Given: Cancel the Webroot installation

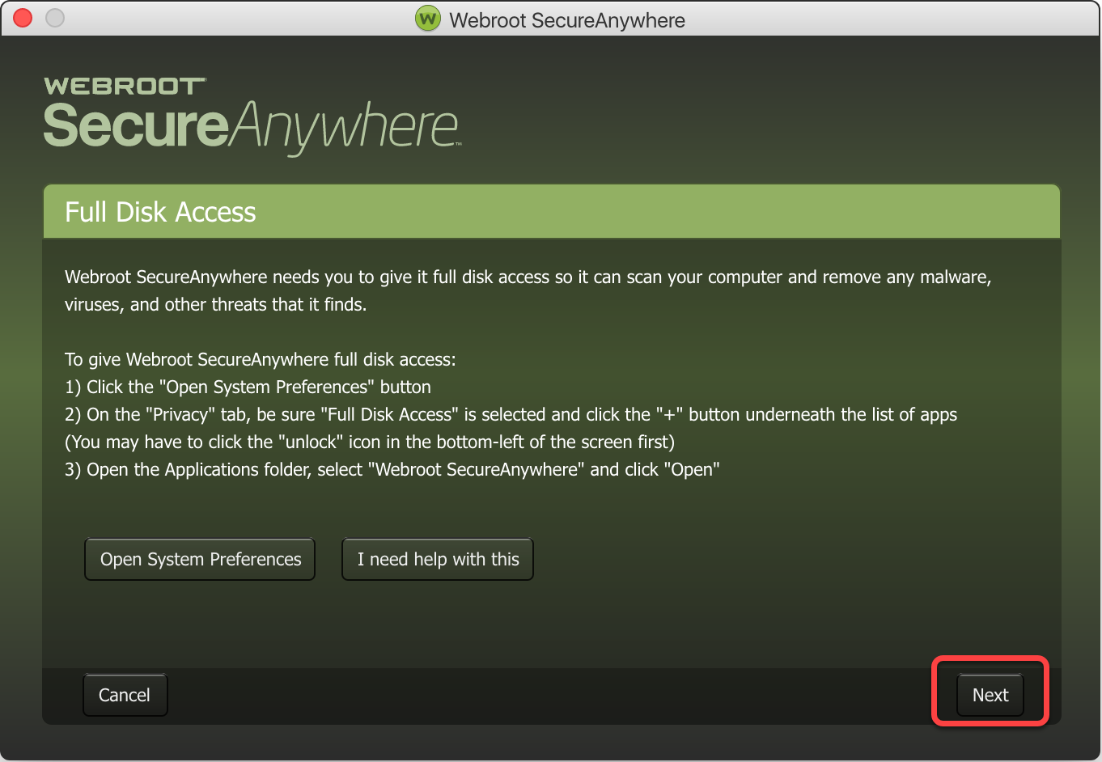Looking at the screenshot, I should pyautogui.click(x=125, y=696).
